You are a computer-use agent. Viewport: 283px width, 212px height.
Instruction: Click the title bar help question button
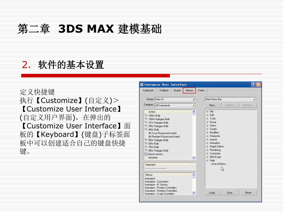(253, 84)
